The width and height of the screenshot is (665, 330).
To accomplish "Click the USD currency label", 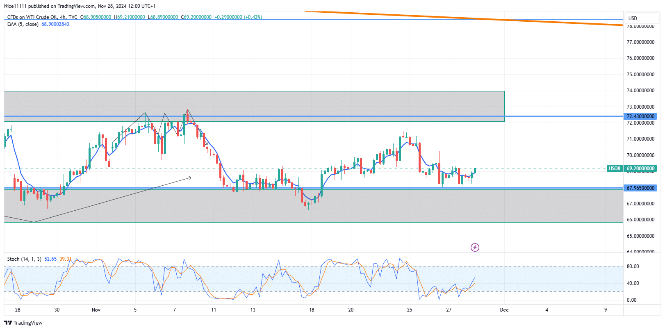I will tap(633, 18).
